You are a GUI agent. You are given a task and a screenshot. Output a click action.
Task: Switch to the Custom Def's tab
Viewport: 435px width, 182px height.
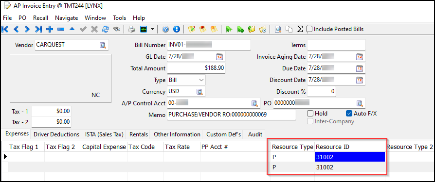point(223,134)
